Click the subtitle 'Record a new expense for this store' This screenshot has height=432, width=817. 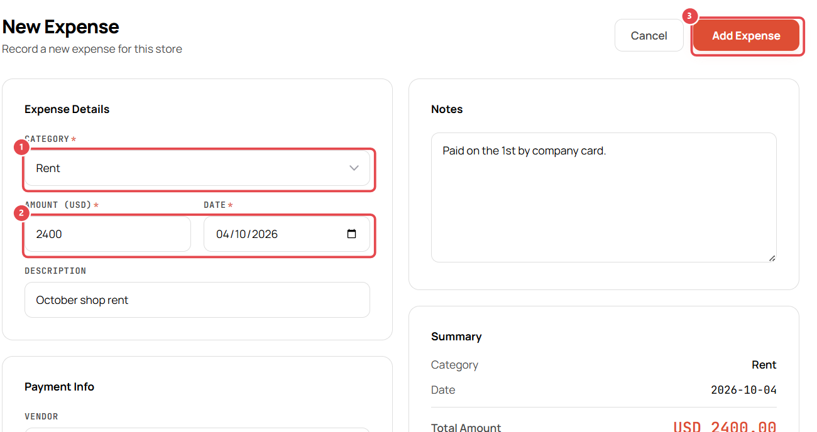(x=92, y=49)
